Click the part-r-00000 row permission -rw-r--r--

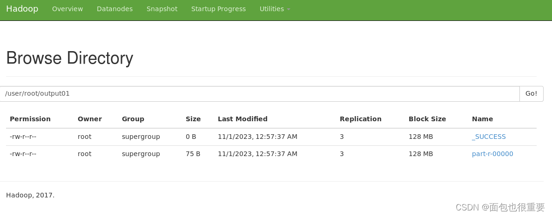click(23, 154)
